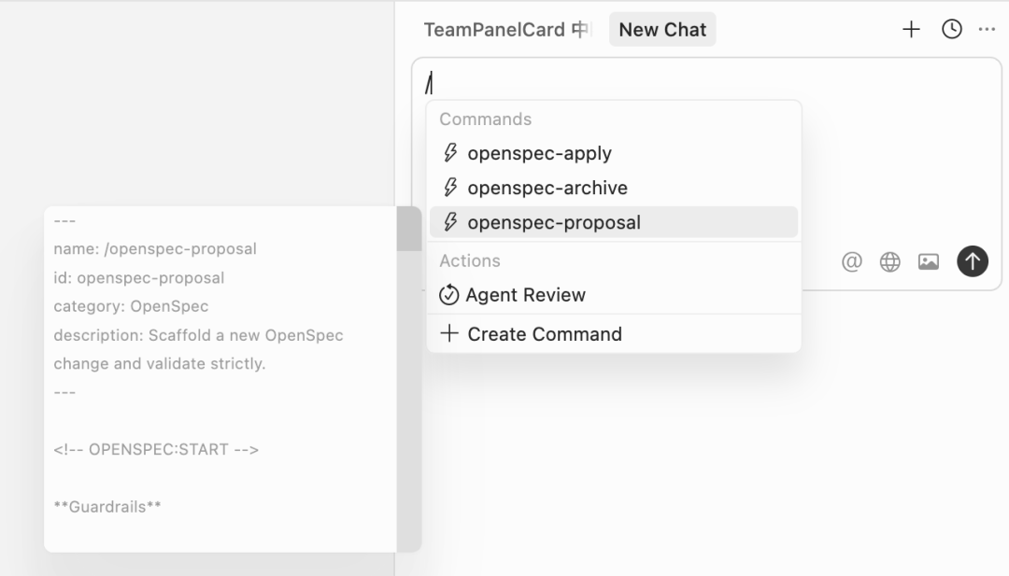Open chat history clock icon
Screen dimensions: 1009x576
[951, 30]
